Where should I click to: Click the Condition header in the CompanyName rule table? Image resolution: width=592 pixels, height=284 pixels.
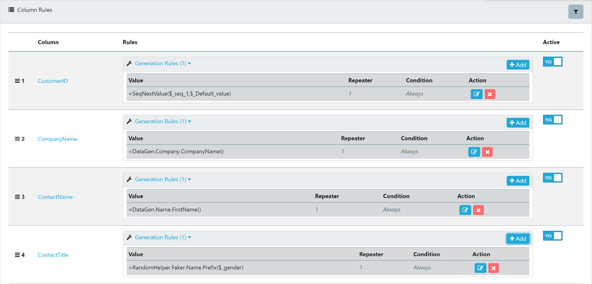click(x=414, y=138)
